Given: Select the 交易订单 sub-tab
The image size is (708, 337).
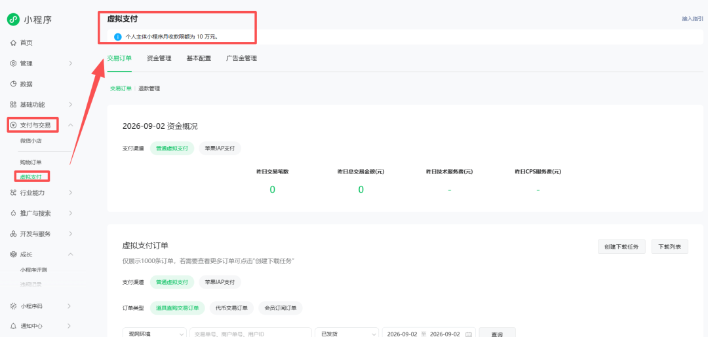Looking at the screenshot, I should pos(121,89).
